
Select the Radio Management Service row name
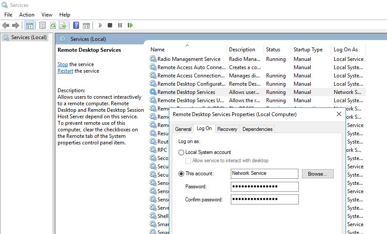[x=189, y=59]
